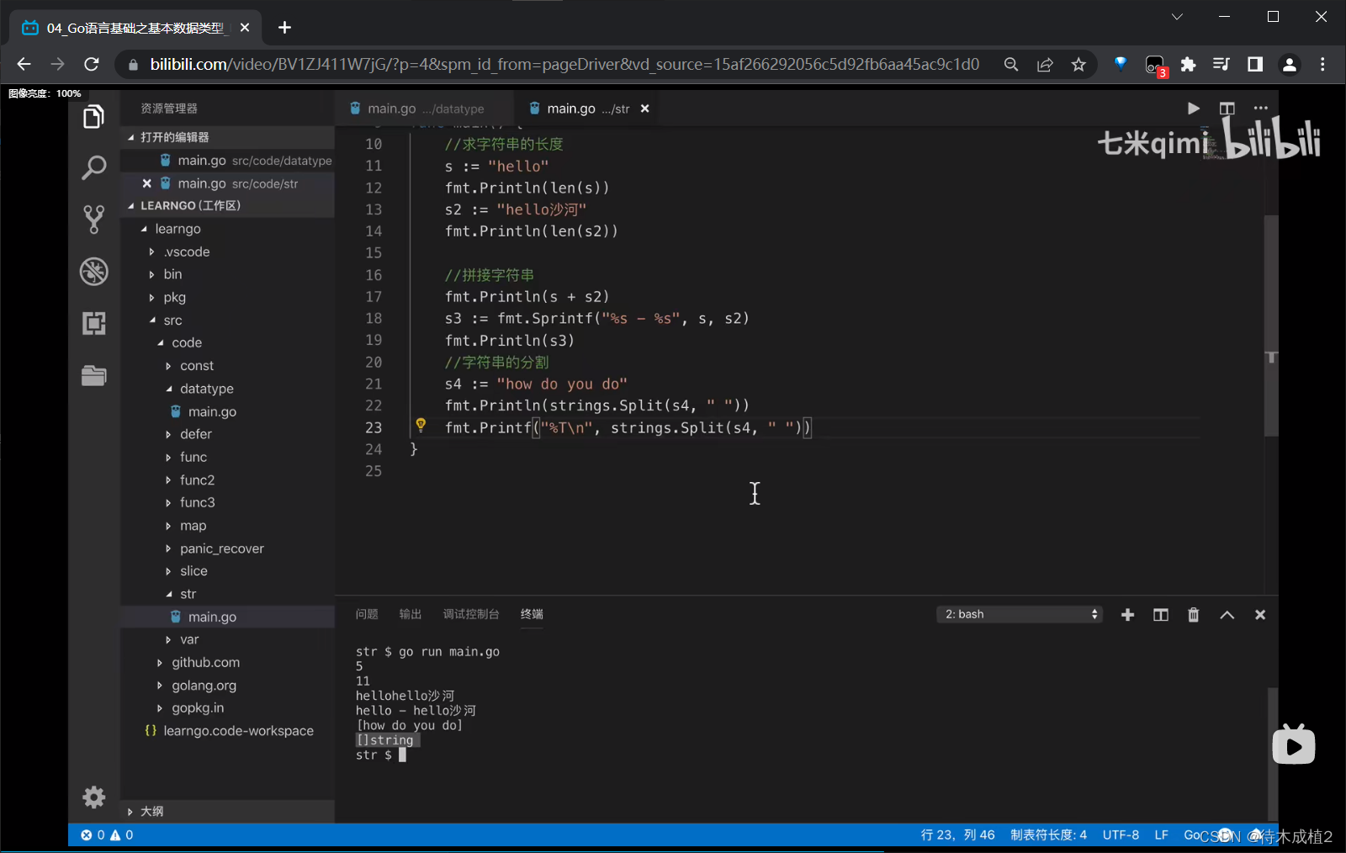Collapse the src folder
This screenshot has width=1346, height=853.
[x=152, y=320]
